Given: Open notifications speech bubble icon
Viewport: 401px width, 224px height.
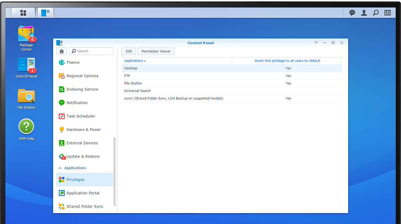Looking at the screenshot, I should (352, 13).
